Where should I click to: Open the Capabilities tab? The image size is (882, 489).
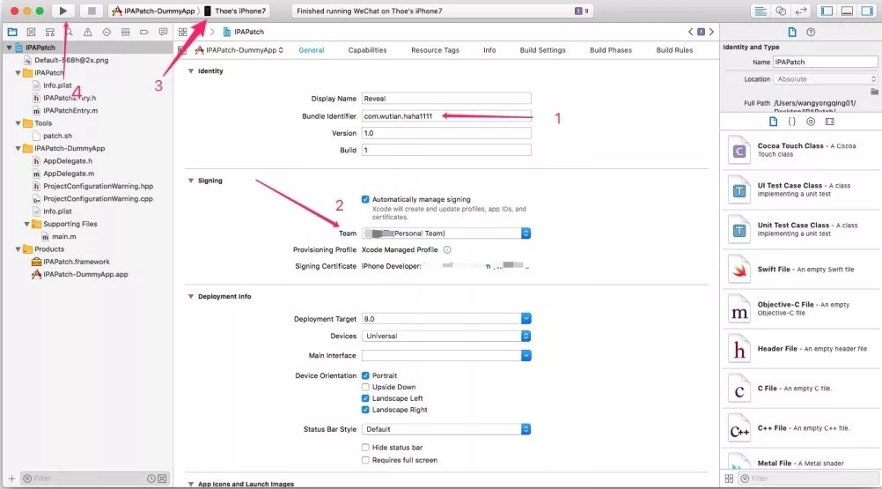coord(367,50)
